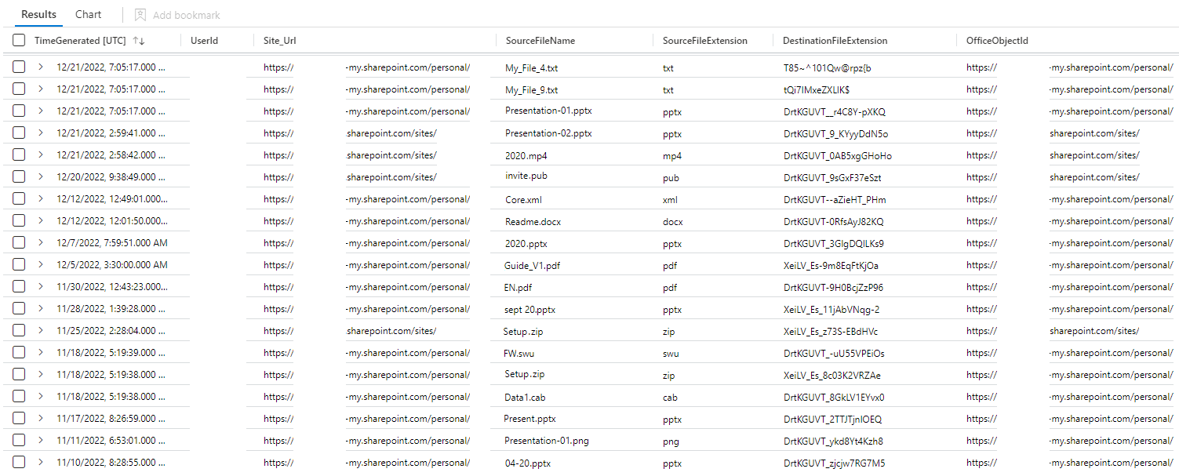This screenshot has width=1179, height=476.
Task: Click the UserId column header
Action: 204,40
